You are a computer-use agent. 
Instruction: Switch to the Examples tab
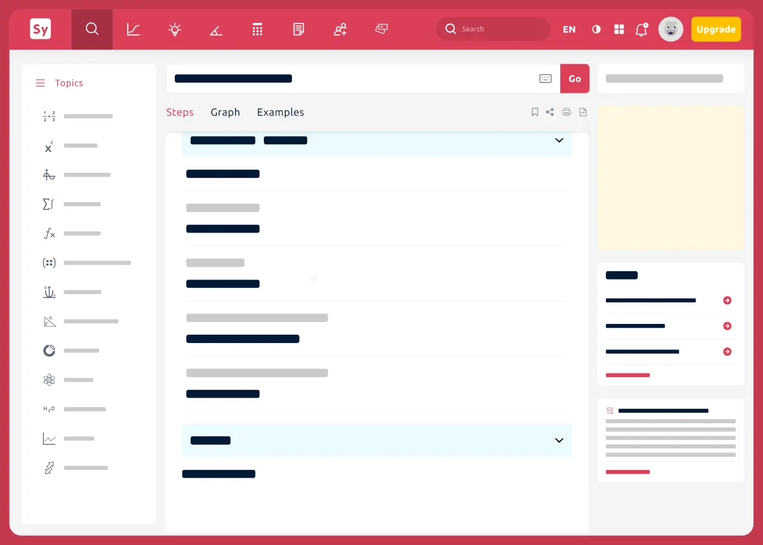click(280, 112)
